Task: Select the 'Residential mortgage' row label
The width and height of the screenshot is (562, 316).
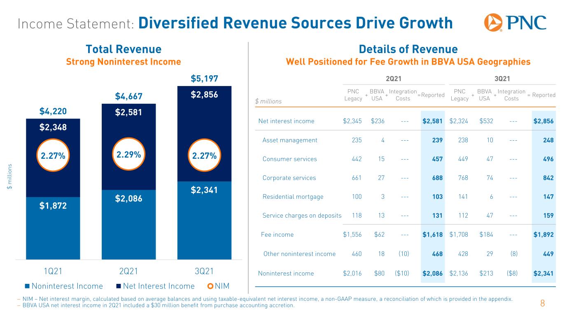Action: (x=293, y=197)
